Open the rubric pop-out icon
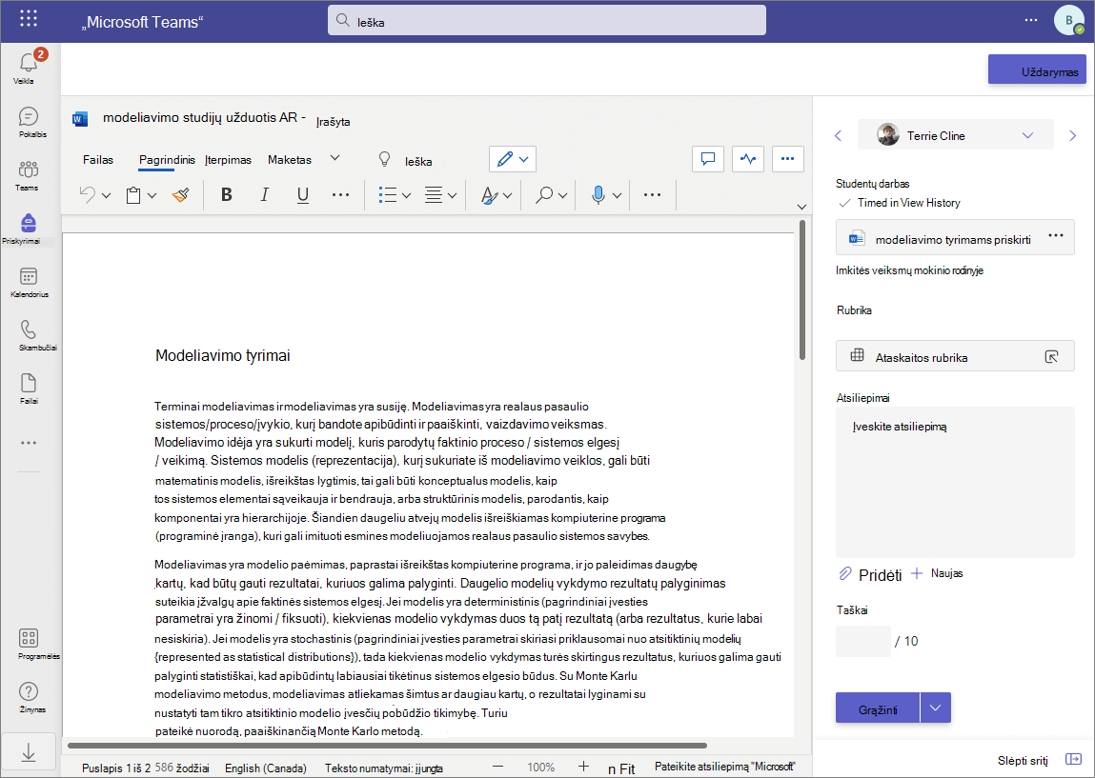Screen dimensions: 1095x778 [x=1051, y=356]
